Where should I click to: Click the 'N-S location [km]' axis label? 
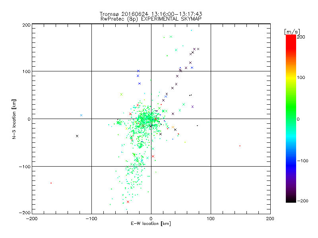[14, 119]
